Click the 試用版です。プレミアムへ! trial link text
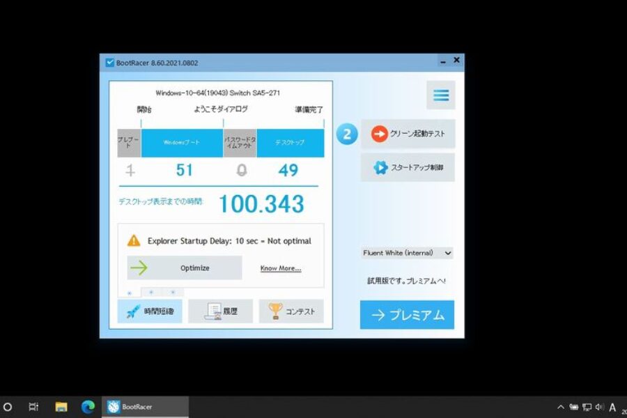Viewport: 627px width, 418px height. pyautogui.click(x=406, y=281)
